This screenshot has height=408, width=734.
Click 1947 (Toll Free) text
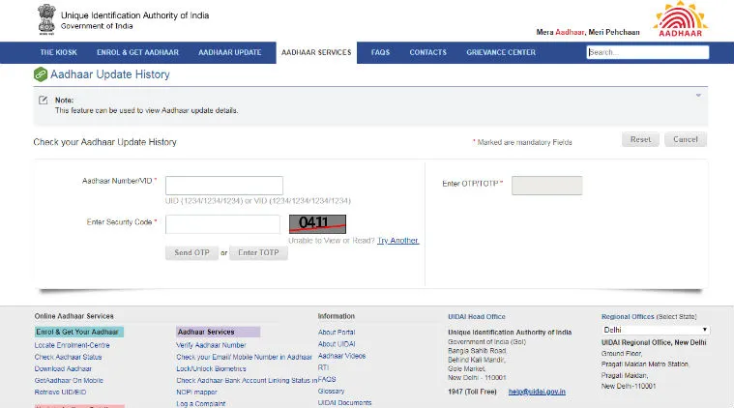472,392
